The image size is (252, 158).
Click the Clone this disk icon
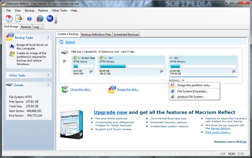coord(65,89)
